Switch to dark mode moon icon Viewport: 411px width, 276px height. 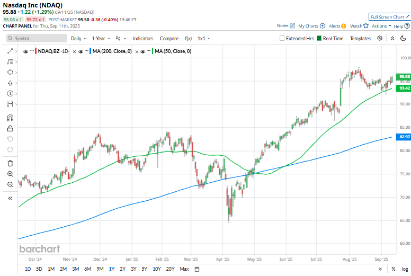click(403, 39)
